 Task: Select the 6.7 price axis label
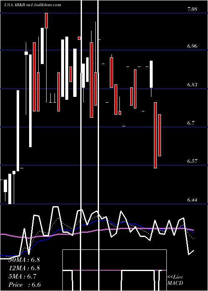coord(191,123)
